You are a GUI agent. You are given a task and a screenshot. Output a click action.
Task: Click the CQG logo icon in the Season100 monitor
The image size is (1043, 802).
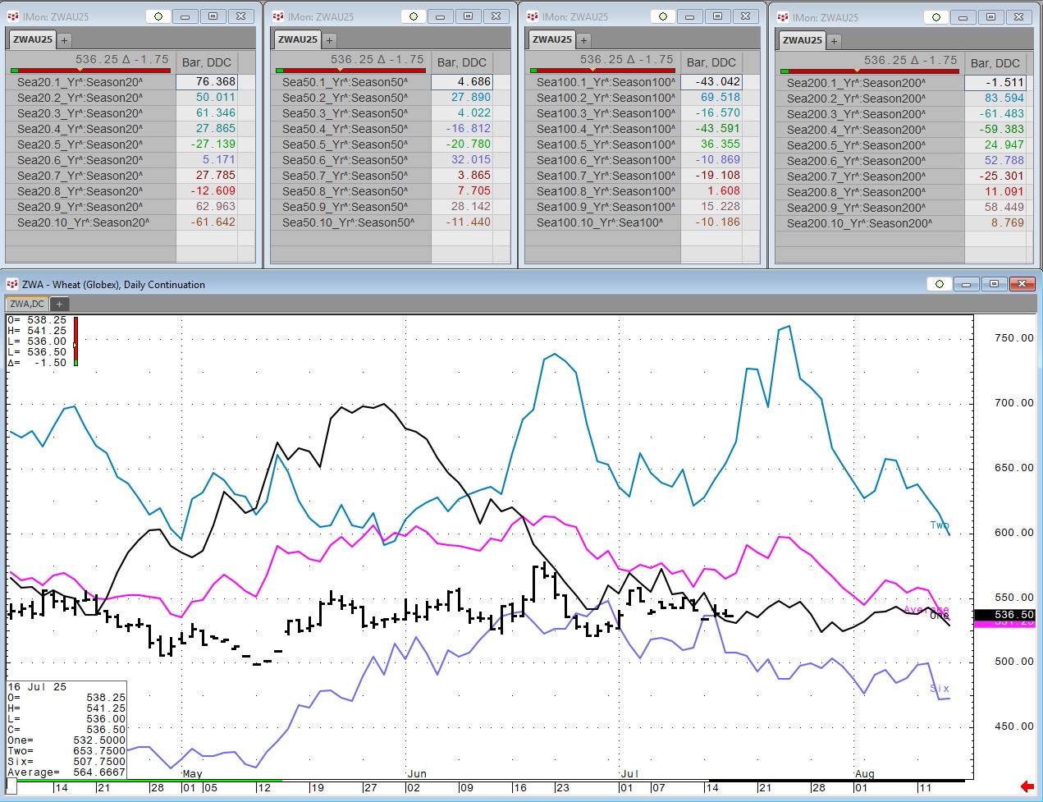pos(533,16)
